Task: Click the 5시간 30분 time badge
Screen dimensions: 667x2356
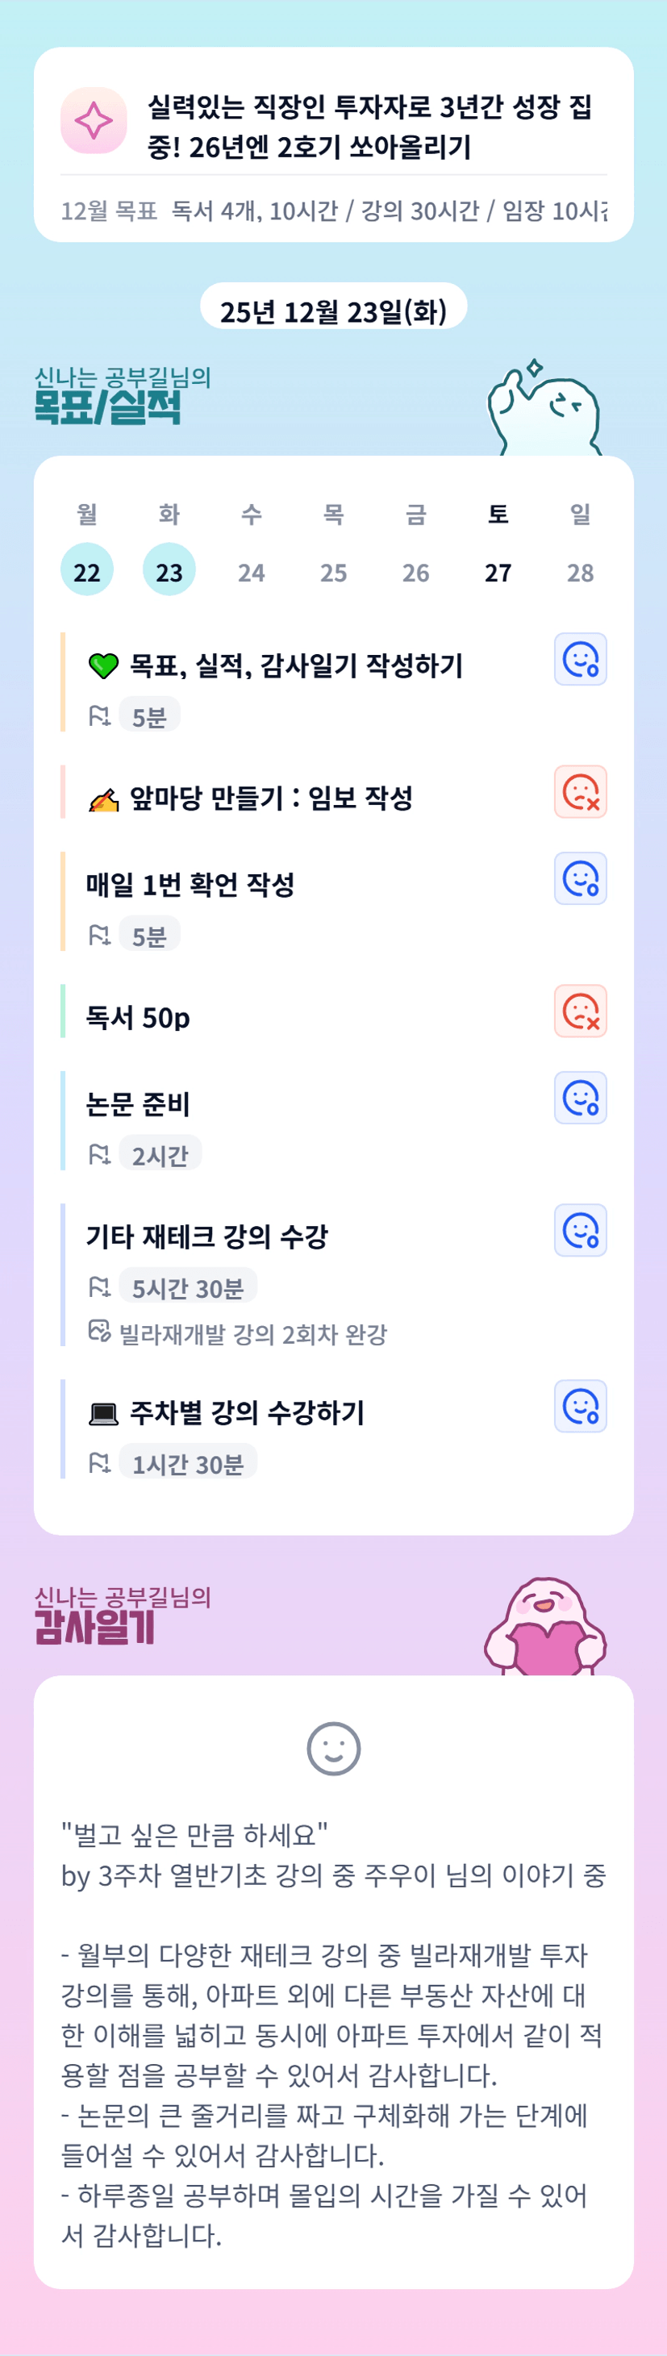Action: click(188, 1288)
